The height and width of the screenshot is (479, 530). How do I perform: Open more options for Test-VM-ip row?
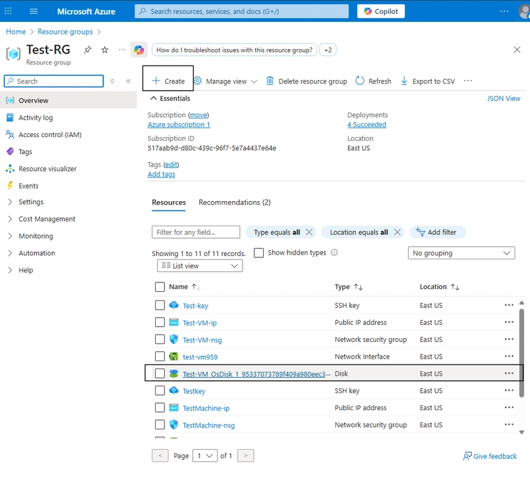pos(509,322)
